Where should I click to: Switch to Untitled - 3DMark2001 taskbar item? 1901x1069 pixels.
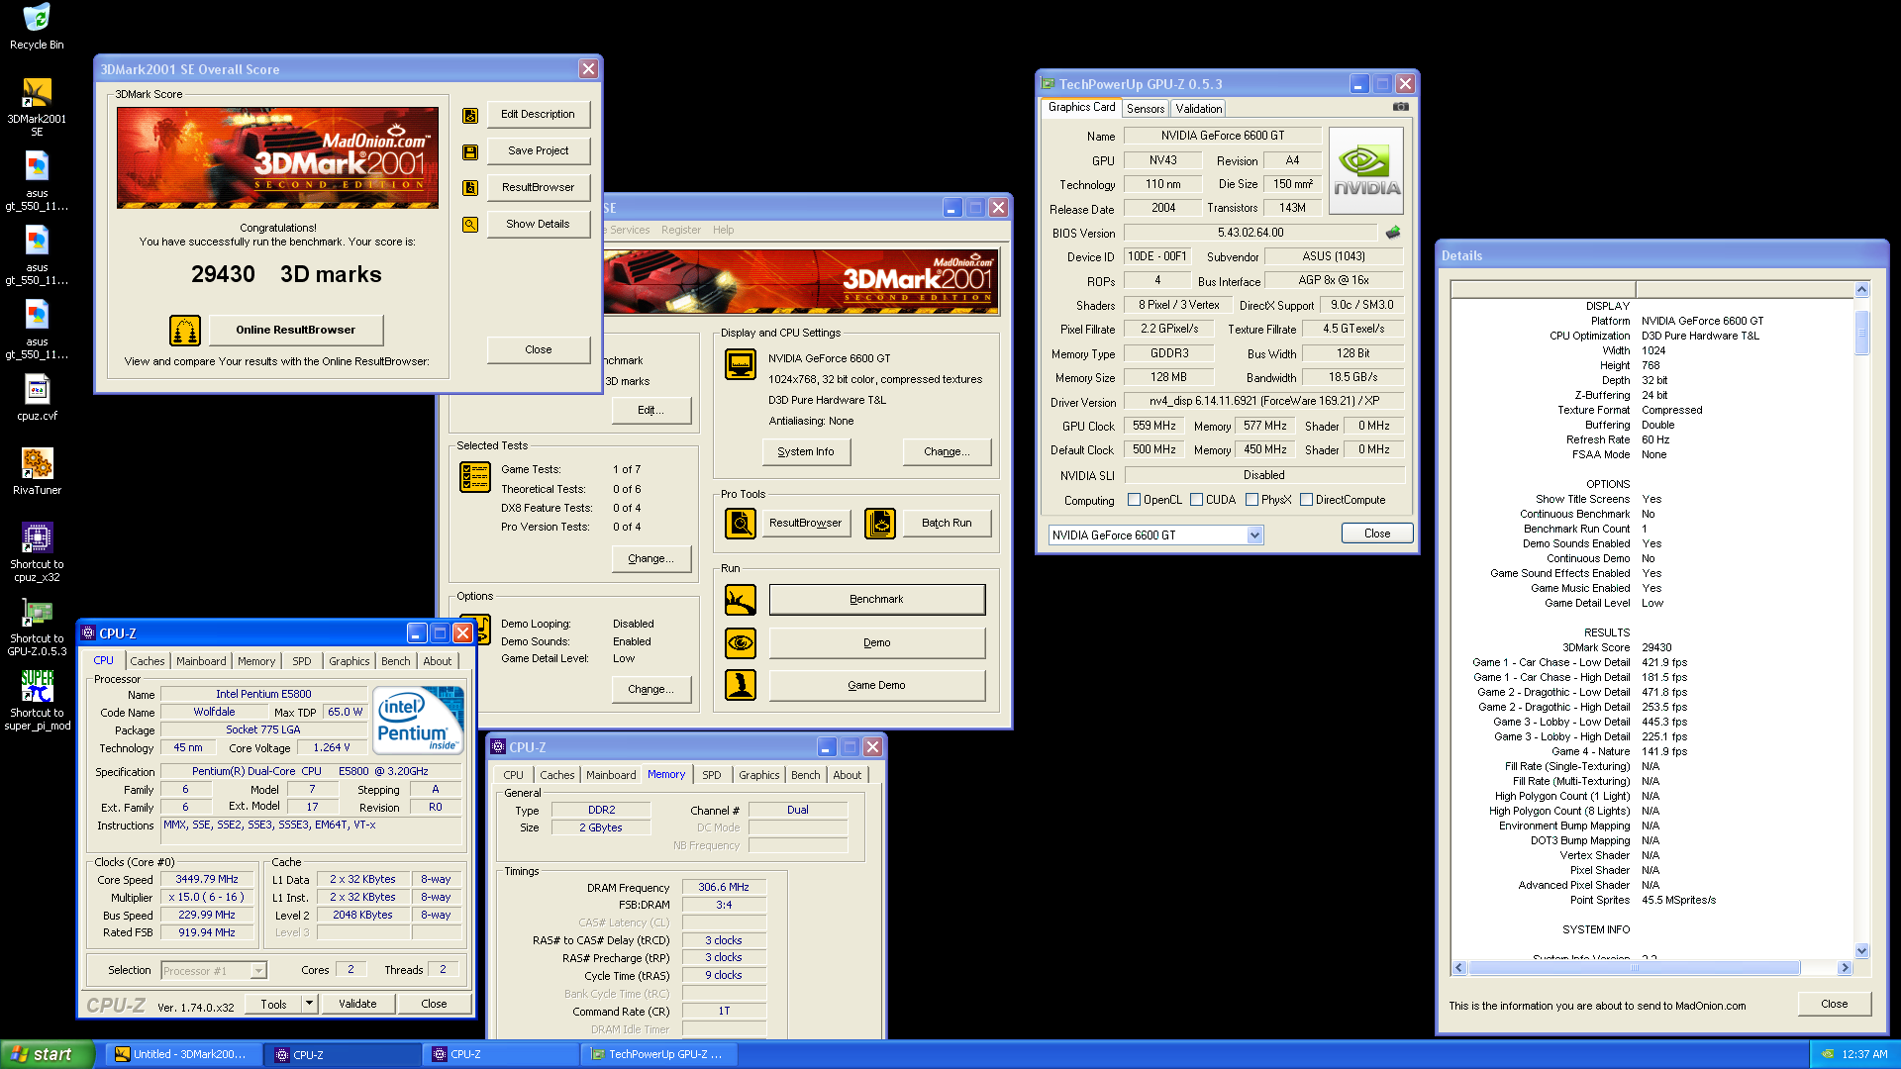pos(184,1054)
